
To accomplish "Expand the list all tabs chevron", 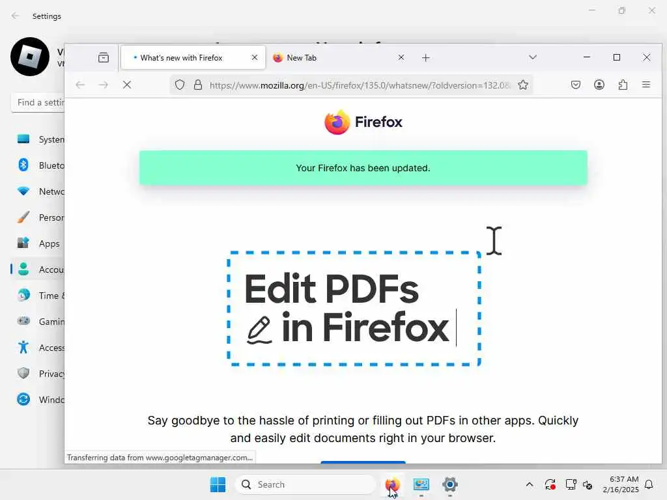I will point(533,57).
